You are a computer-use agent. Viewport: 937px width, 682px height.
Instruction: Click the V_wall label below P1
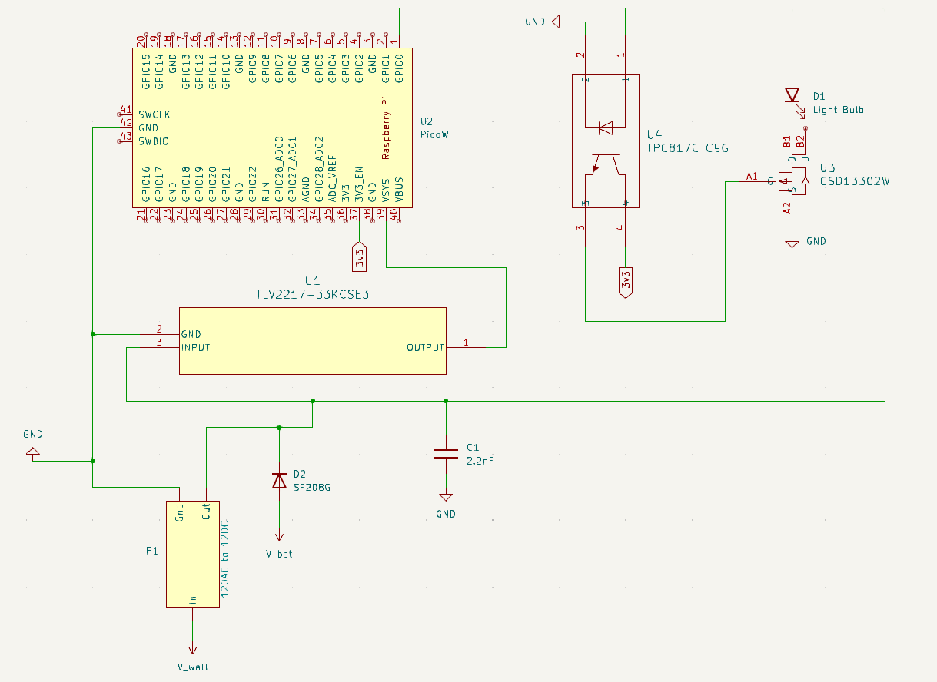coord(192,667)
